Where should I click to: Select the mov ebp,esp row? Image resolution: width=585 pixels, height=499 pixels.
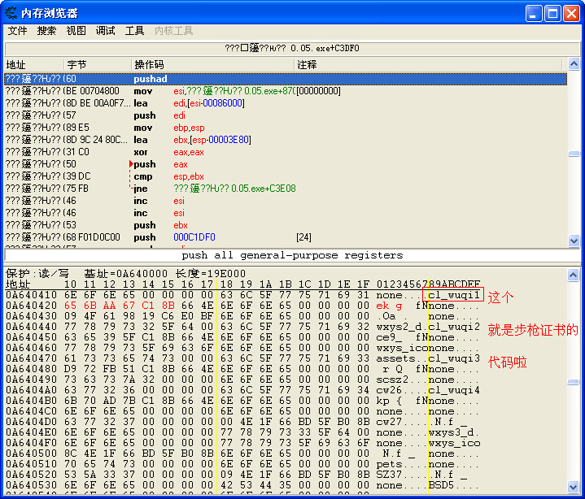click(286, 128)
